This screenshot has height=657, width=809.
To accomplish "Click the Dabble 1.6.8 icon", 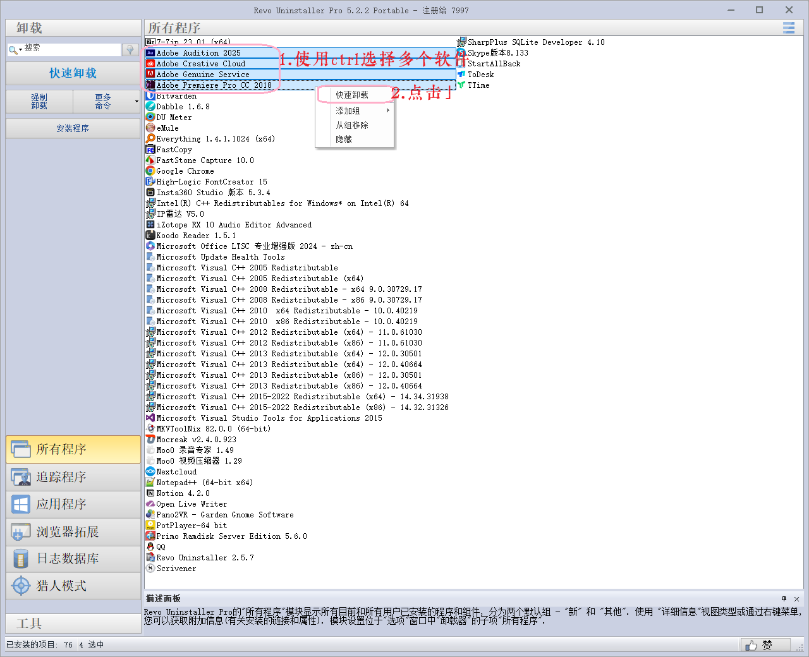I will (x=150, y=107).
